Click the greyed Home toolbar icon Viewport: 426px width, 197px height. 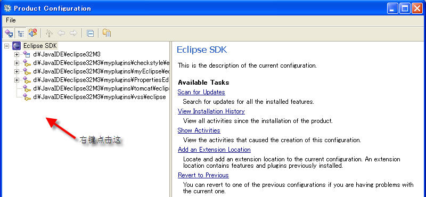coord(49,33)
